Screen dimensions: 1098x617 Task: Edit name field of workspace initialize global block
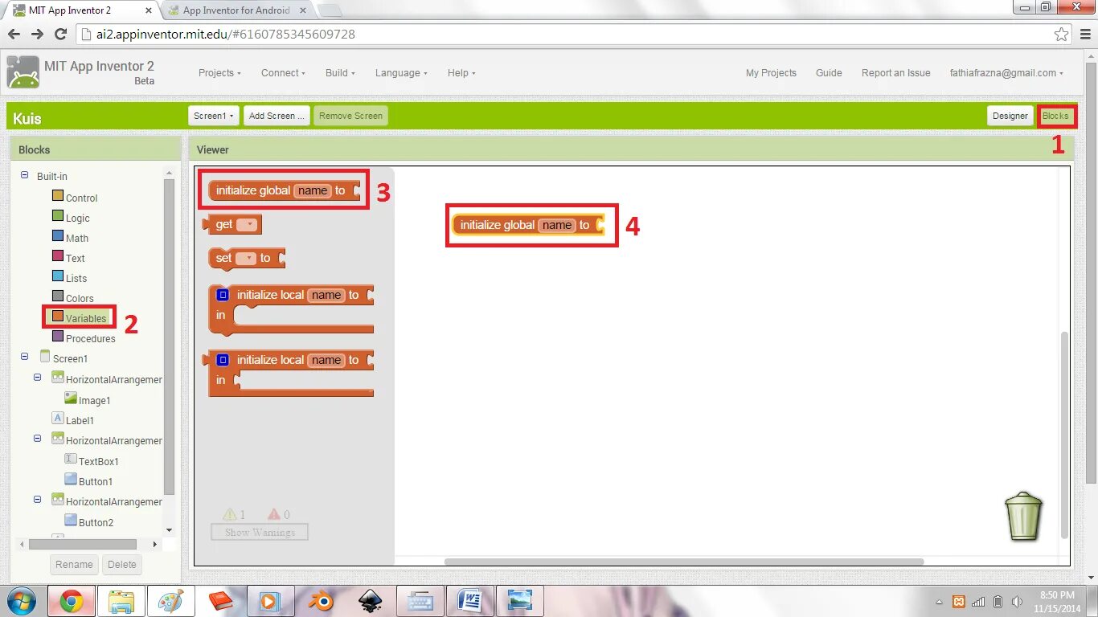pos(557,225)
